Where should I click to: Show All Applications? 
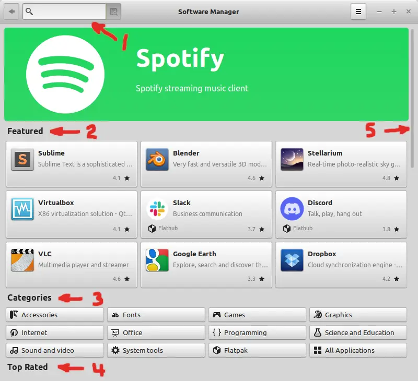tap(358, 350)
